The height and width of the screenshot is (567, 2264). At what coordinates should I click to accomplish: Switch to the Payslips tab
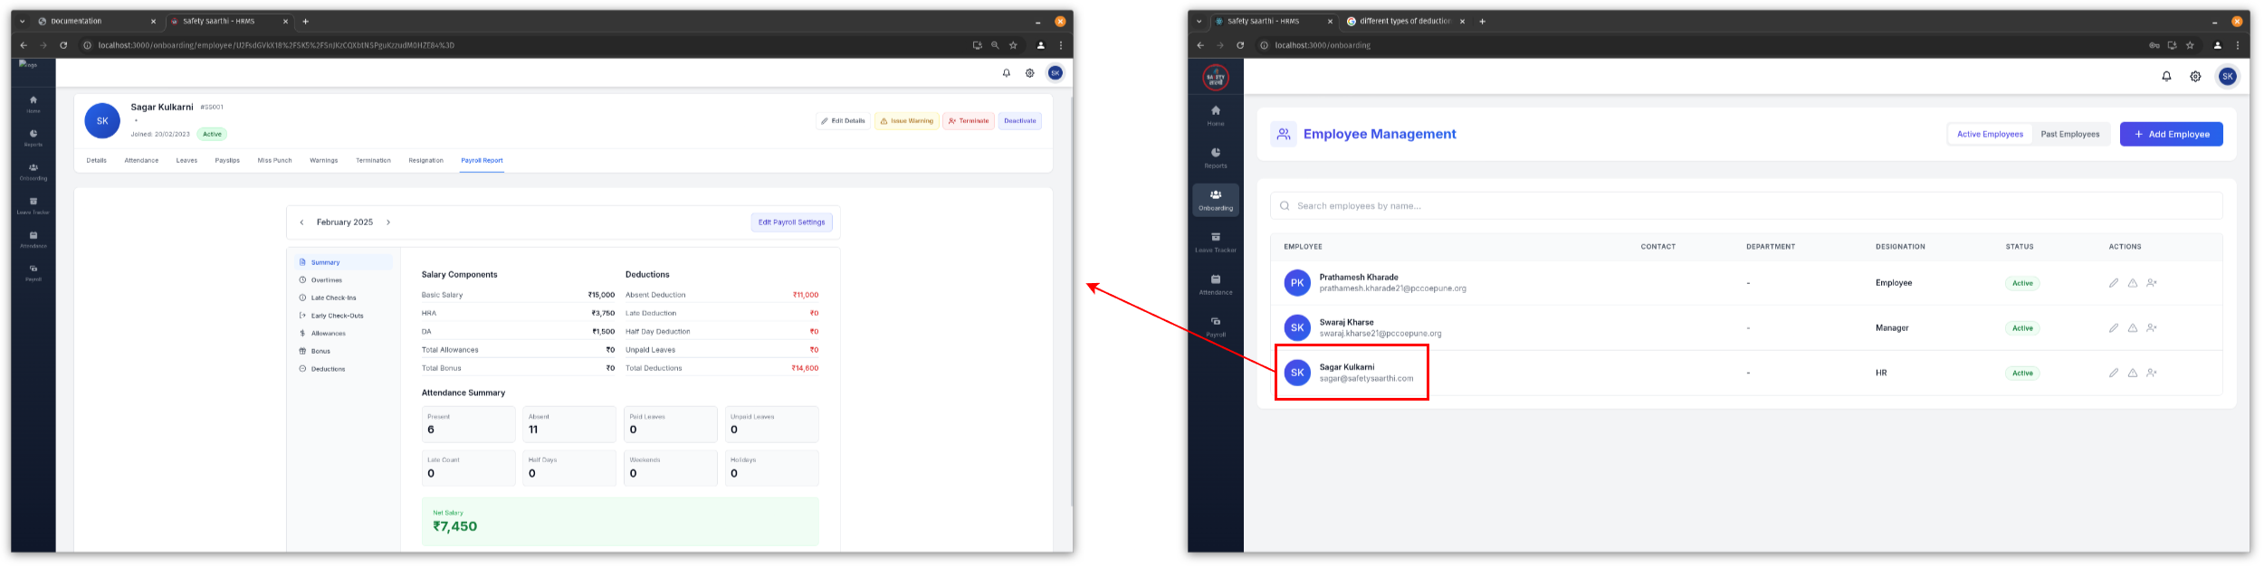pyautogui.click(x=227, y=161)
